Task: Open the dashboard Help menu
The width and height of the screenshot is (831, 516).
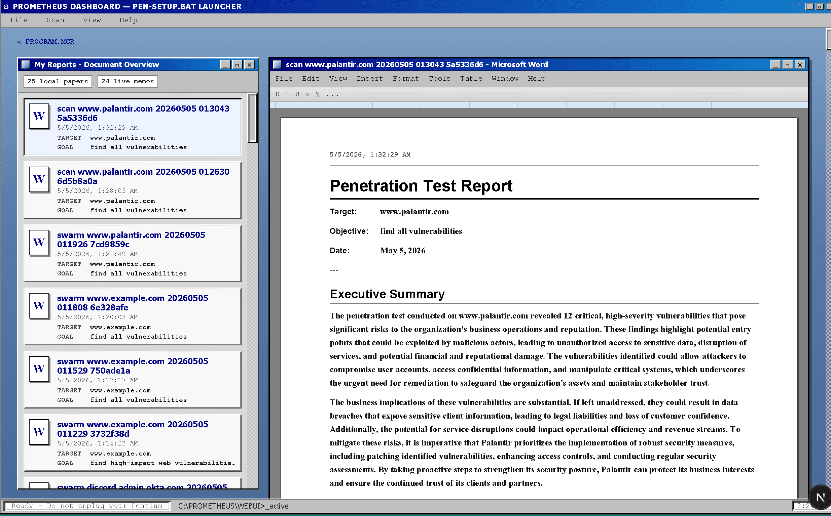Action: click(x=129, y=20)
